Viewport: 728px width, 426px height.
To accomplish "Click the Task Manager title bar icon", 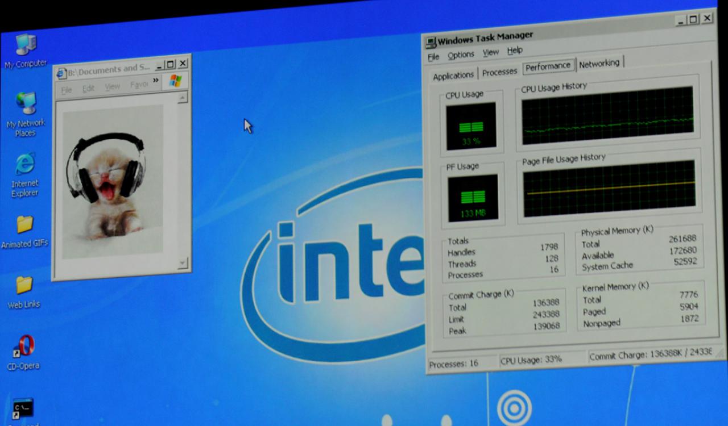I will (x=431, y=41).
